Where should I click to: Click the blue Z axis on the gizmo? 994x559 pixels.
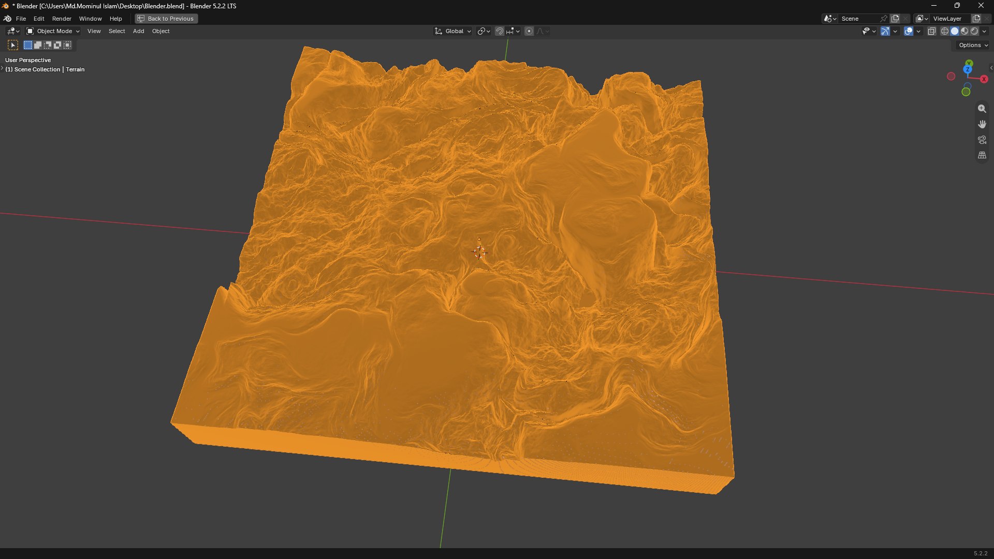pyautogui.click(x=968, y=69)
